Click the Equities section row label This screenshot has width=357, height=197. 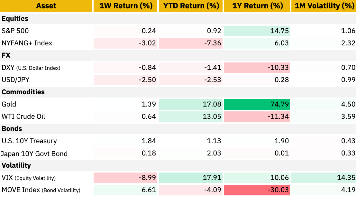(x=15, y=19)
